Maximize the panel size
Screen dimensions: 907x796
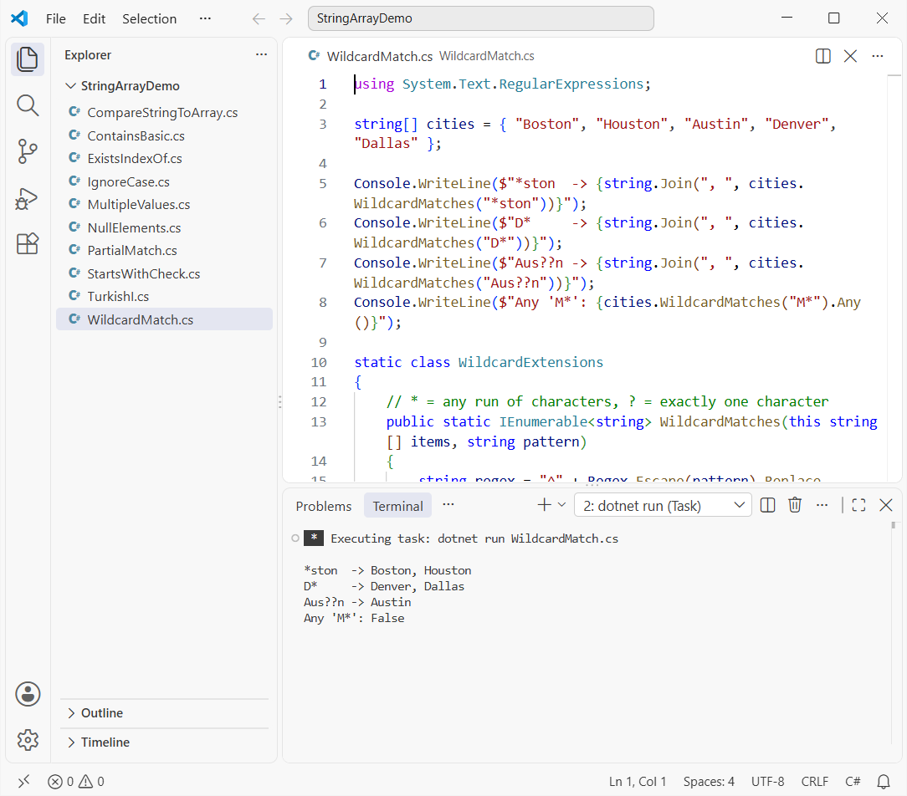[859, 505]
